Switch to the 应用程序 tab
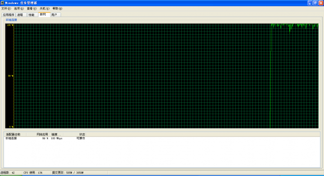The height and width of the screenshot is (176, 324). click(x=9, y=15)
